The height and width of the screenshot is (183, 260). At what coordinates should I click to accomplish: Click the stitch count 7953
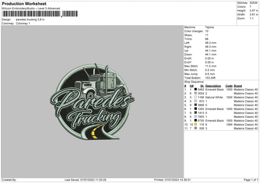(x=201, y=117)
